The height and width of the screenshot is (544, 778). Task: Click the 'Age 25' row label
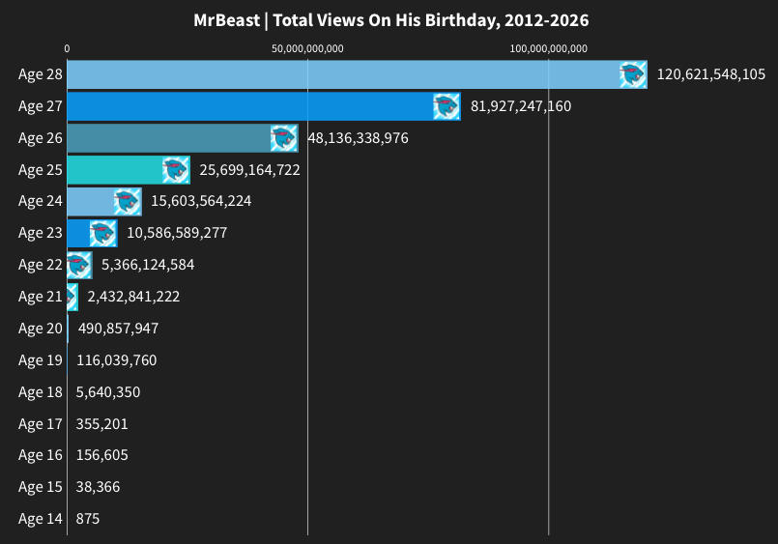click(41, 170)
